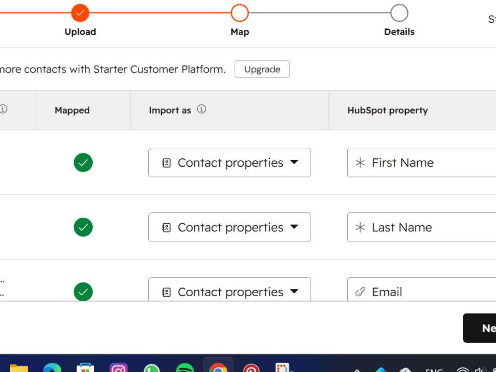The width and height of the screenshot is (496, 372).
Task: Go to the Details step circle
Action: click(x=399, y=13)
